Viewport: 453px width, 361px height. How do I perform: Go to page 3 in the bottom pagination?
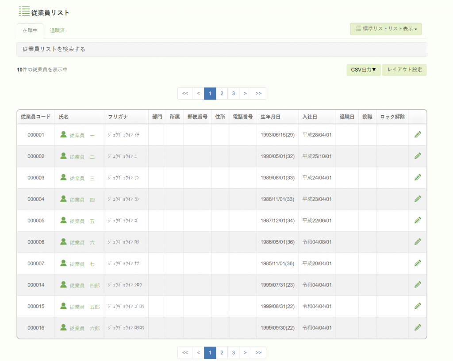coord(234,353)
